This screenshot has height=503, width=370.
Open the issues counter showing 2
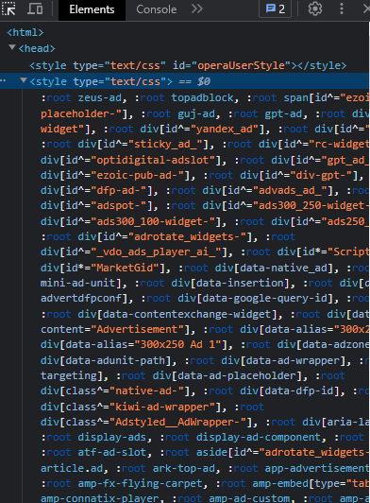(x=276, y=9)
